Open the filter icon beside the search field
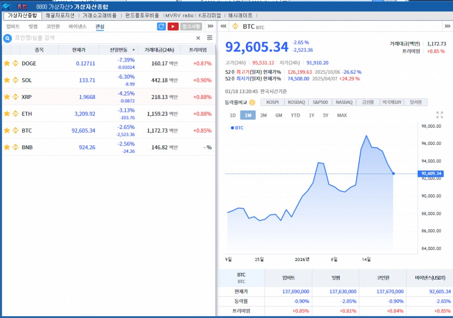453x318 pixels. [209, 38]
